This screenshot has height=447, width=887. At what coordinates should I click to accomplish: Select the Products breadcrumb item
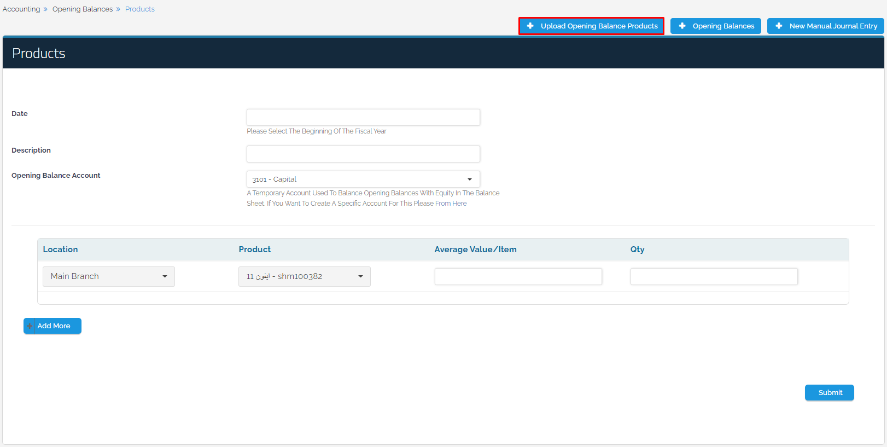coord(140,9)
